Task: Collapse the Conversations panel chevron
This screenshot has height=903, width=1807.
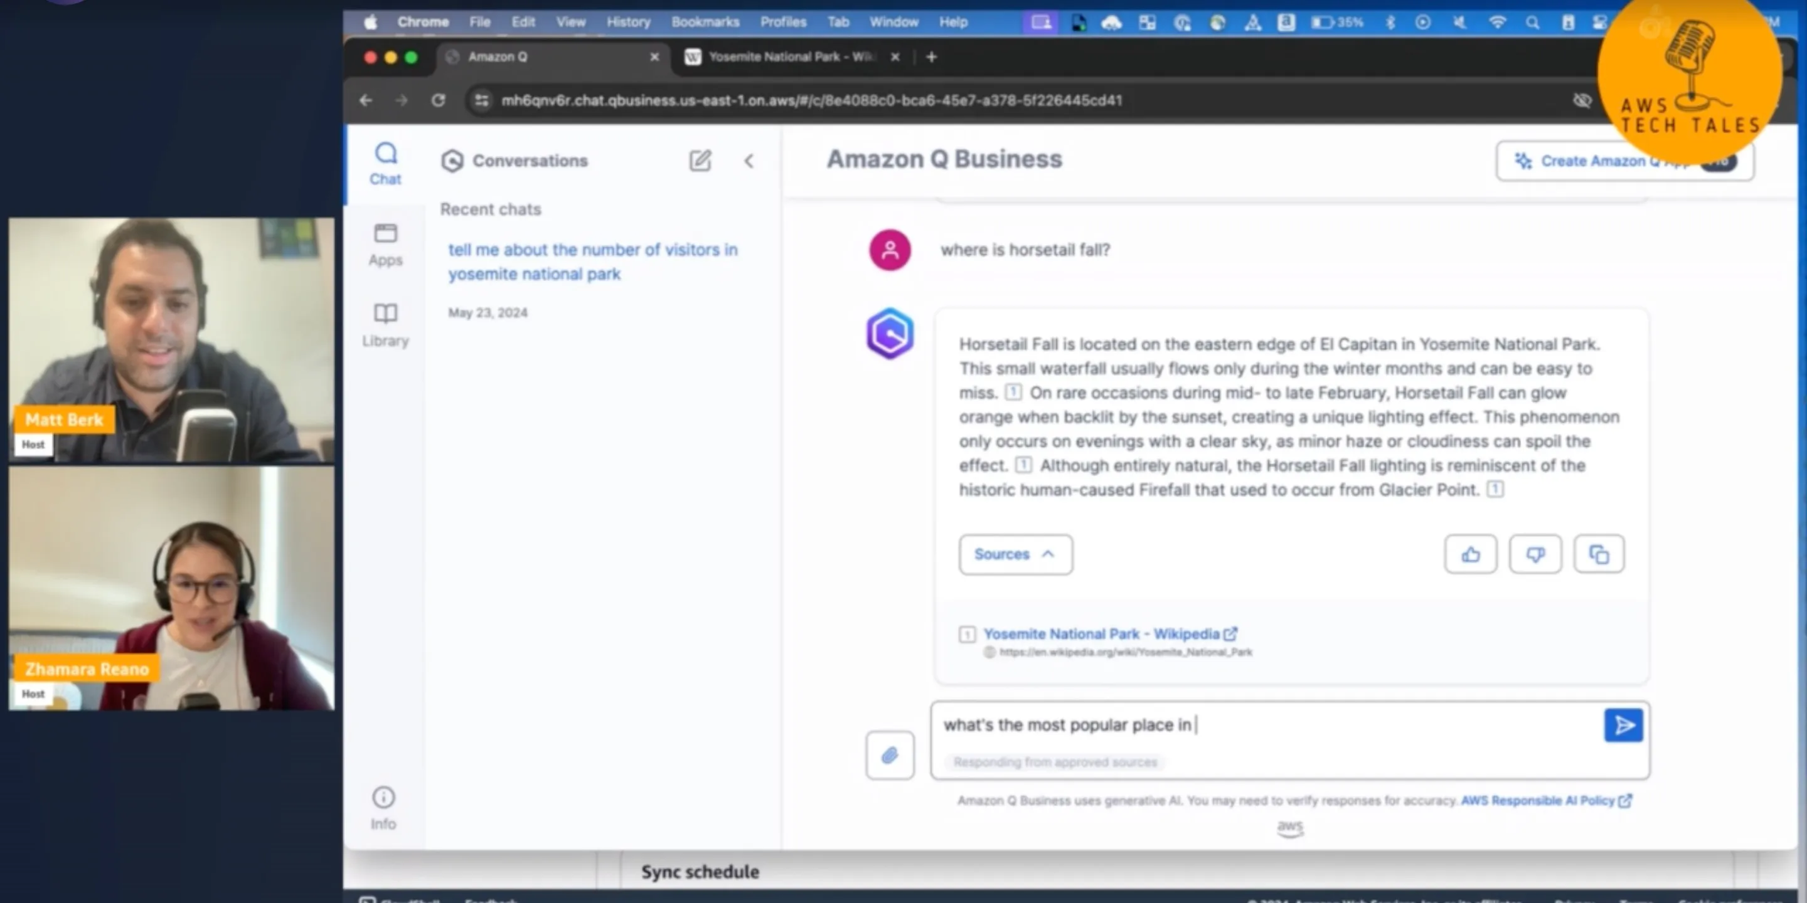Action: coord(749,161)
